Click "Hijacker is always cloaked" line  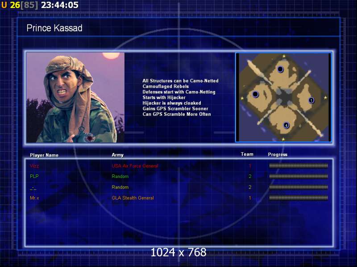pos(172,103)
